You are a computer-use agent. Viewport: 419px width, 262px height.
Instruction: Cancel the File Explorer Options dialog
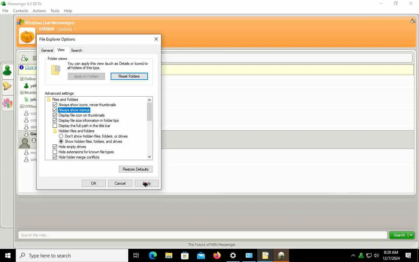click(x=120, y=183)
